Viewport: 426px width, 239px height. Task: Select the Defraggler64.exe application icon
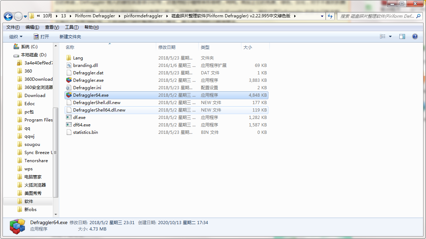[69, 95]
